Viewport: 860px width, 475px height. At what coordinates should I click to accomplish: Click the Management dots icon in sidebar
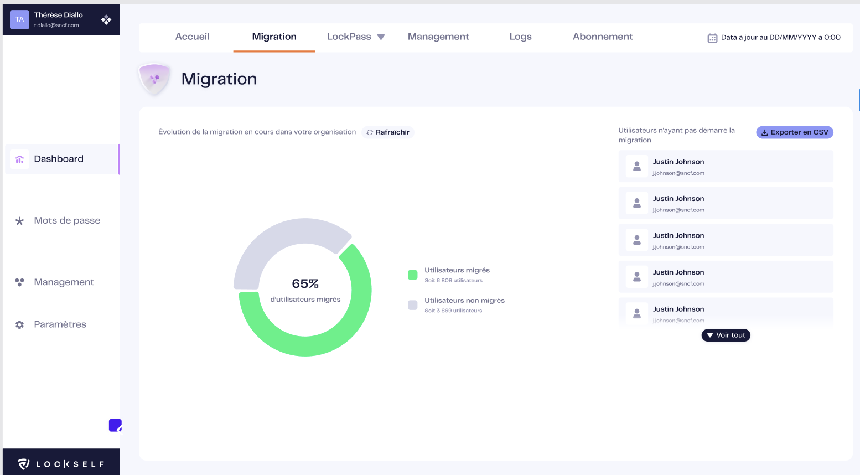point(19,282)
